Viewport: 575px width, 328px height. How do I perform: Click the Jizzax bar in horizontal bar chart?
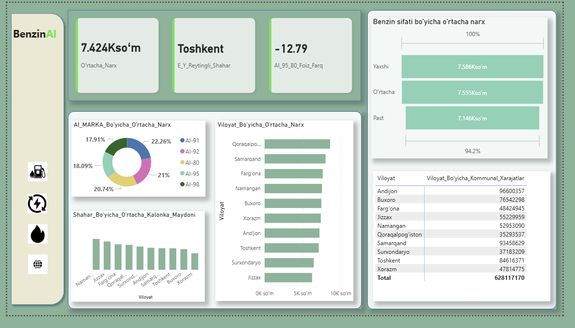point(288,278)
